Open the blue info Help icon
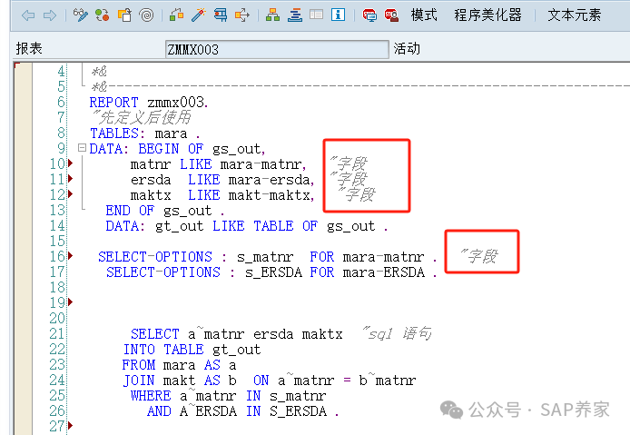This screenshot has width=630, height=435. pyautogui.click(x=338, y=15)
